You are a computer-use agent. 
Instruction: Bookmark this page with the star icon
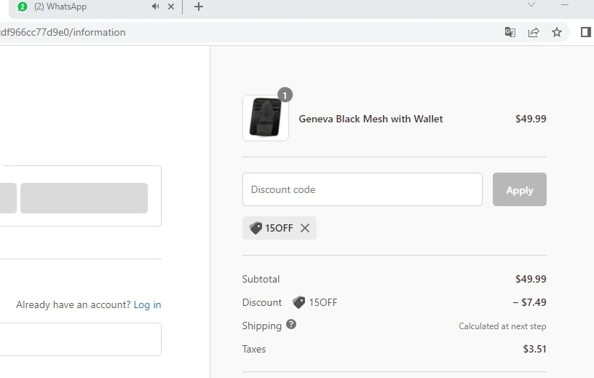click(x=556, y=32)
